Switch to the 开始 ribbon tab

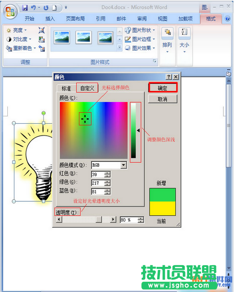[x=29, y=19]
